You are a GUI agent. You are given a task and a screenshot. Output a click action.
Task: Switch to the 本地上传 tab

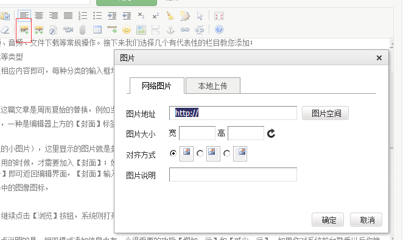point(213,85)
